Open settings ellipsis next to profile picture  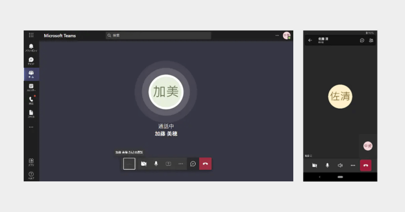[277, 35]
